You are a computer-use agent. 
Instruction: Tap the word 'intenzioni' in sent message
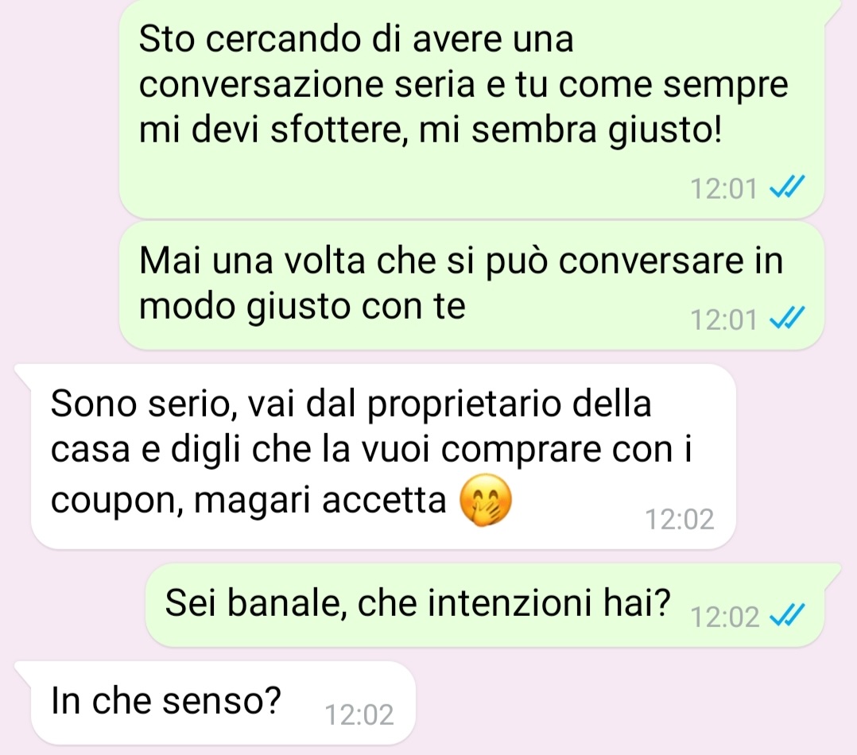pyautogui.click(x=510, y=603)
